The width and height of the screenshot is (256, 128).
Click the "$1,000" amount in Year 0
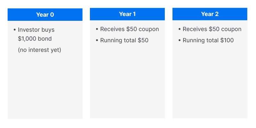coord(27,39)
